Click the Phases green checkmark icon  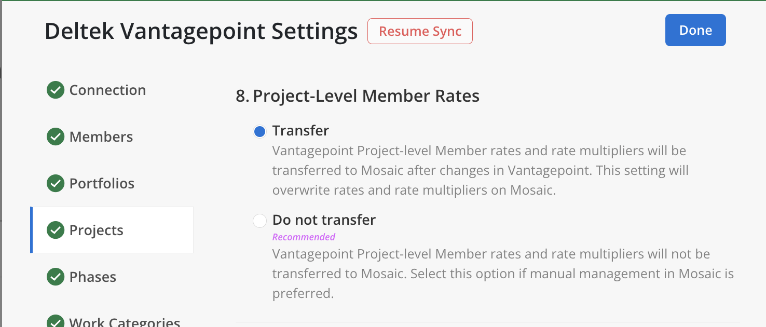coord(56,277)
